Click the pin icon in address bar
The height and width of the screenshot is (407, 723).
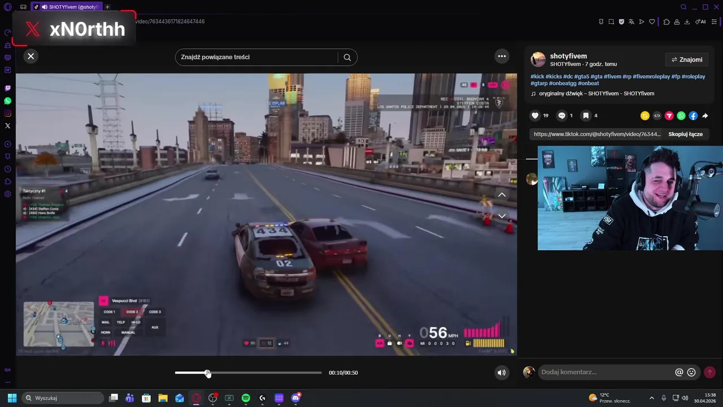point(601,21)
